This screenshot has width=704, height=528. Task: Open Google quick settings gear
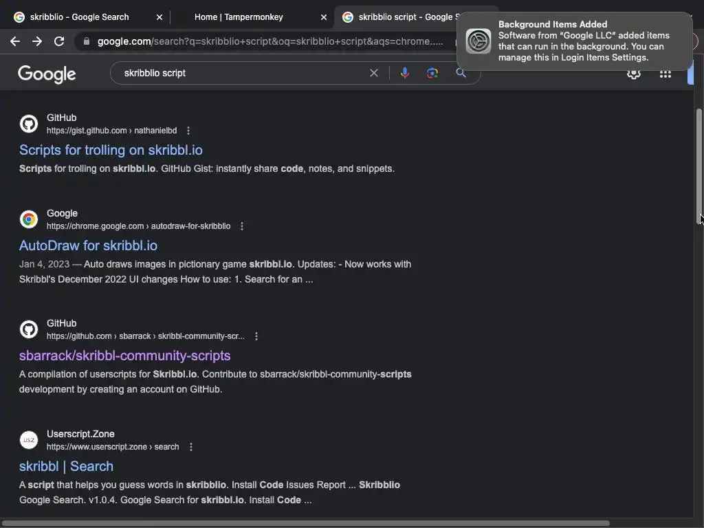633,74
